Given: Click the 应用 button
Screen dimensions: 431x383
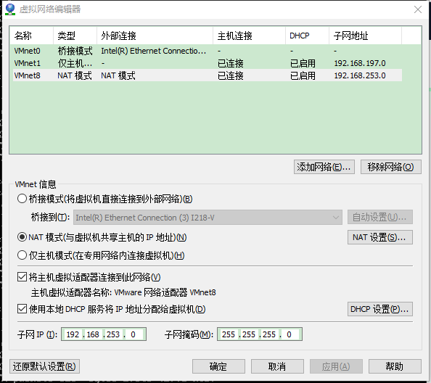Looking at the screenshot, I should point(336,366).
